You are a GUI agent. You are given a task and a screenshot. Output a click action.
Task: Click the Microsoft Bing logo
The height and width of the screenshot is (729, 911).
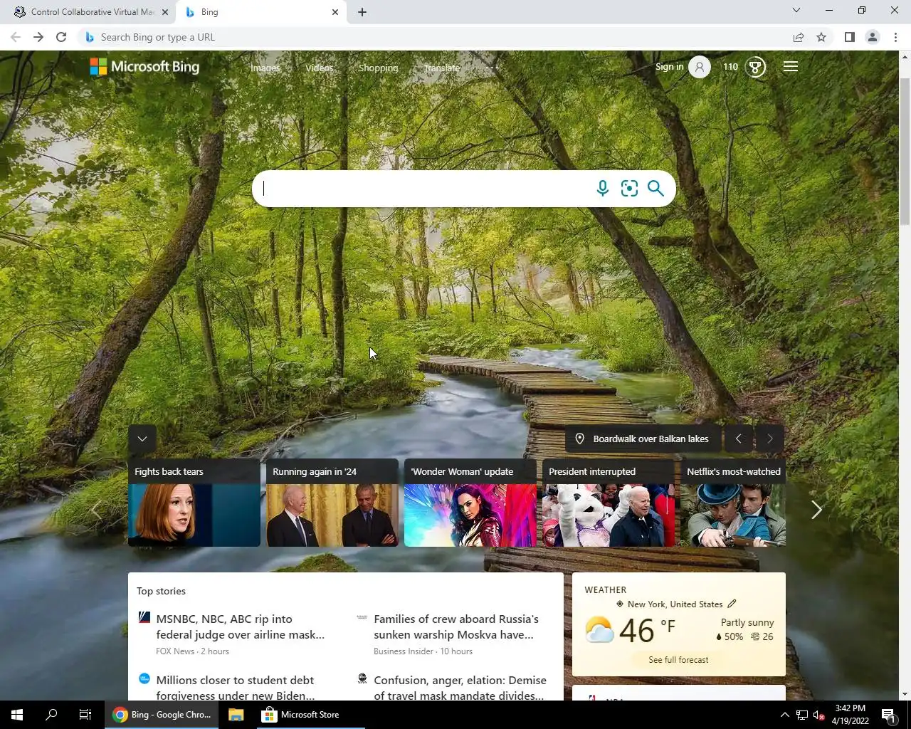[x=144, y=67]
